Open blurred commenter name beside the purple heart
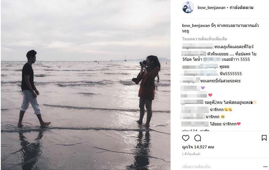Screen dimensions: 269x170 tap(191, 88)
